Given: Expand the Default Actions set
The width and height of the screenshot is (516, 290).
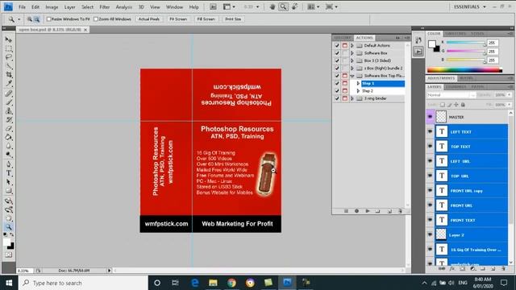Looking at the screenshot, I should coord(352,46).
